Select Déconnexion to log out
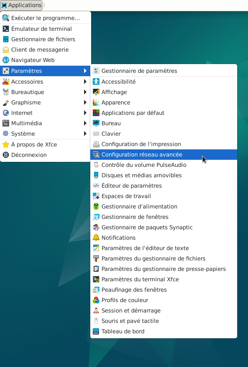 point(45,155)
